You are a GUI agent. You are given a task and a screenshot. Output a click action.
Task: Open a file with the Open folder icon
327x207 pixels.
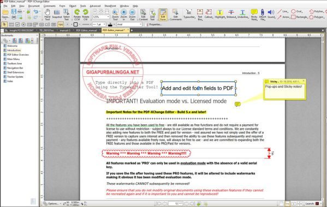5,14
